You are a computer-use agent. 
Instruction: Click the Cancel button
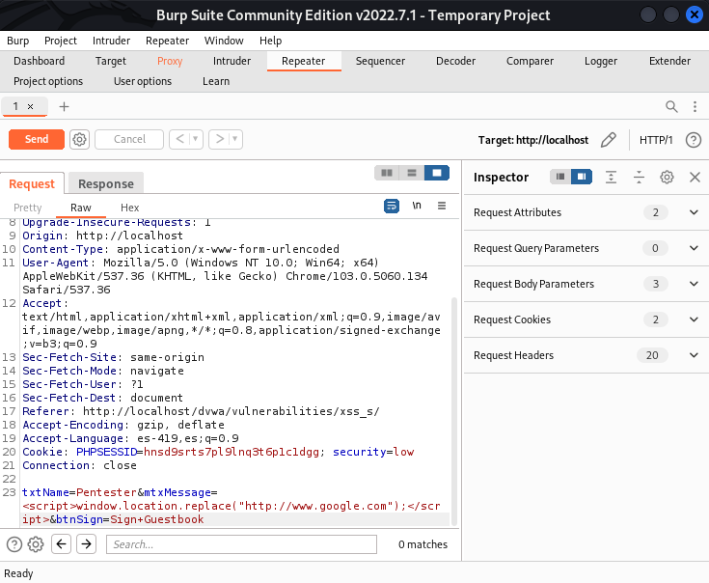coord(129,139)
